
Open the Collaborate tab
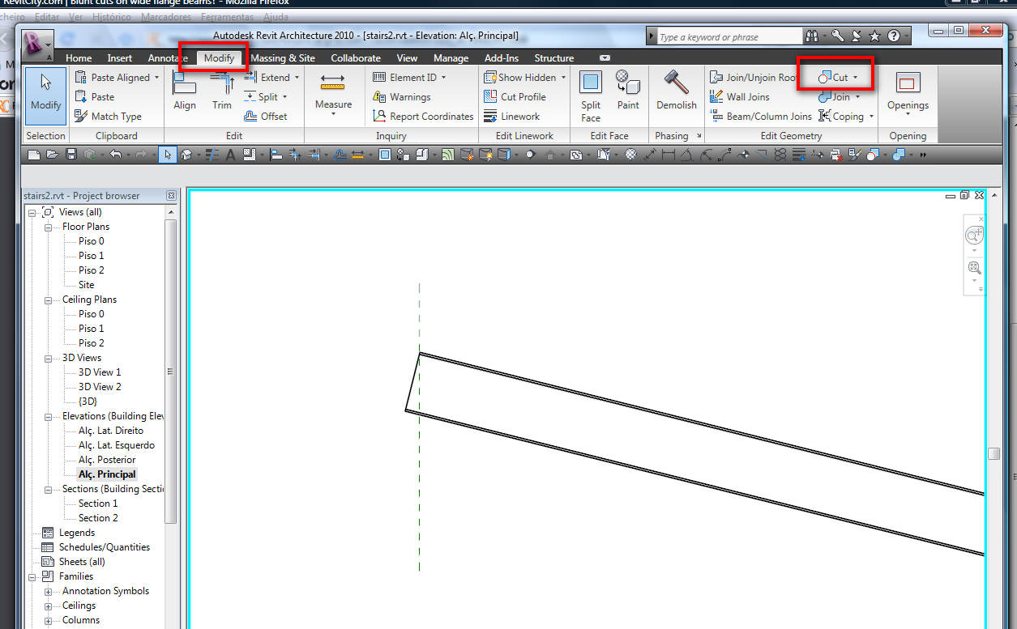click(x=356, y=58)
